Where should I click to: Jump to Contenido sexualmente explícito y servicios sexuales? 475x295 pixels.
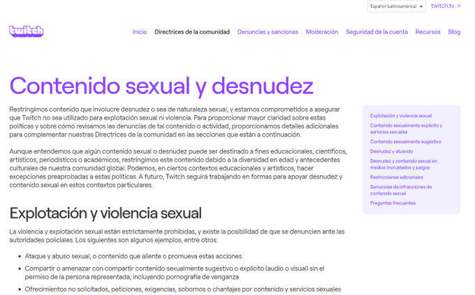point(406,128)
